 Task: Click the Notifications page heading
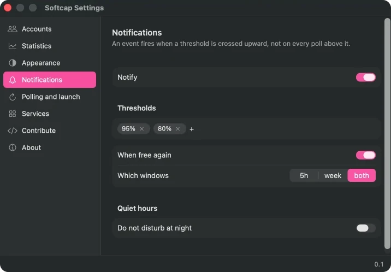click(x=137, y=33)
